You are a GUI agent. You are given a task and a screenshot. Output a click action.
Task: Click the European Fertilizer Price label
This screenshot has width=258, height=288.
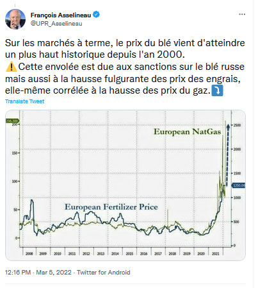(x=111, y=207)
